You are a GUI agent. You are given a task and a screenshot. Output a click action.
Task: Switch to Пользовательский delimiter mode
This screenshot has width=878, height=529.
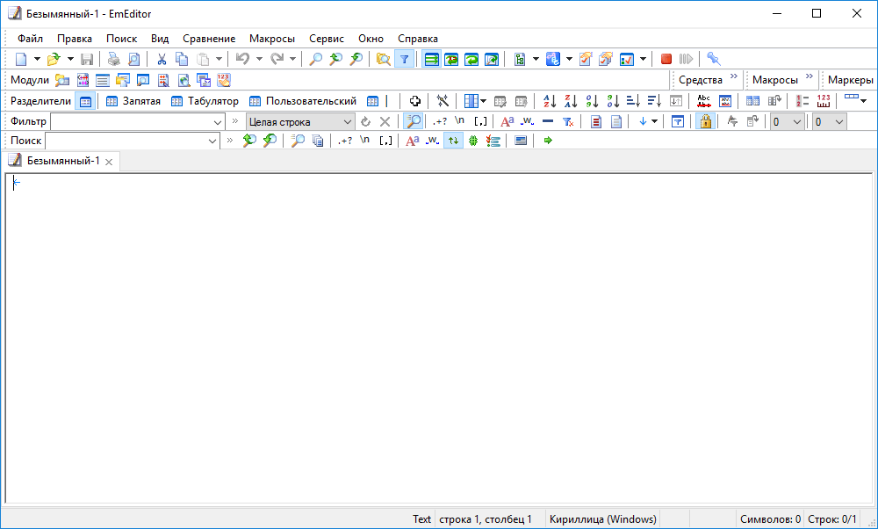(x=303, y=101)
